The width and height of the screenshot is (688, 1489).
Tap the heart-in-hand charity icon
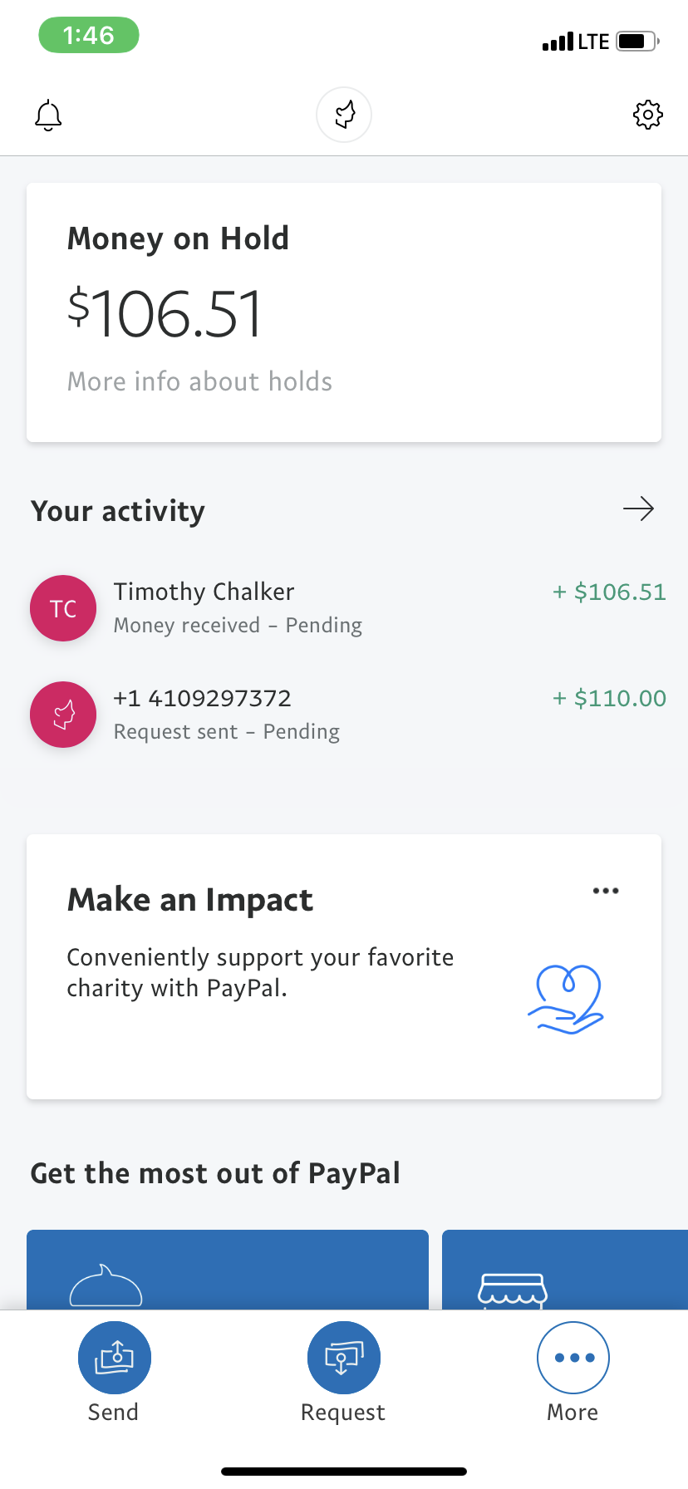click(567, 999)
